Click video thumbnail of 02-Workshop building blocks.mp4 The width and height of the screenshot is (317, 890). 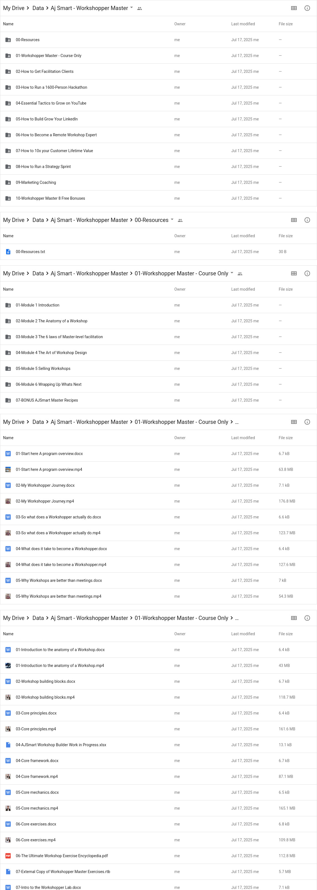click(x=8, y=697)
